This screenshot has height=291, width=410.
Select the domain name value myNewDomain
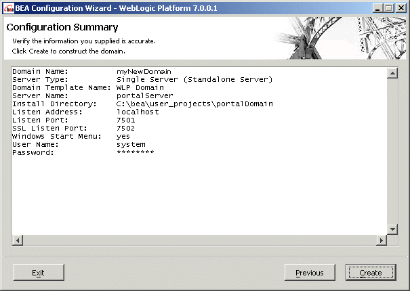tap(144, 72)
